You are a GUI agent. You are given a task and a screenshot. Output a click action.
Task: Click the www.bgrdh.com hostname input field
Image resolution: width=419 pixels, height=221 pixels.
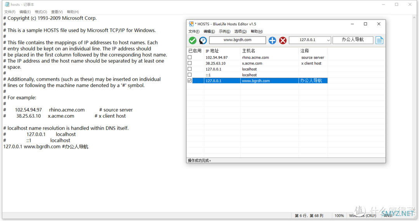(x=237, y=40)
